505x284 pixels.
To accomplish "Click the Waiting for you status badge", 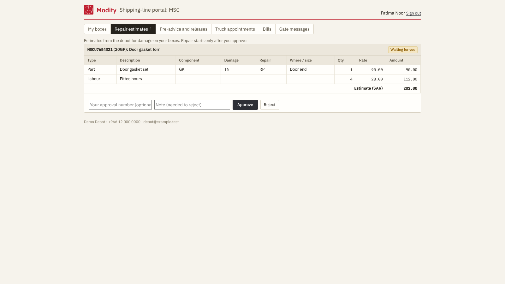I will (x=403, y=50).
